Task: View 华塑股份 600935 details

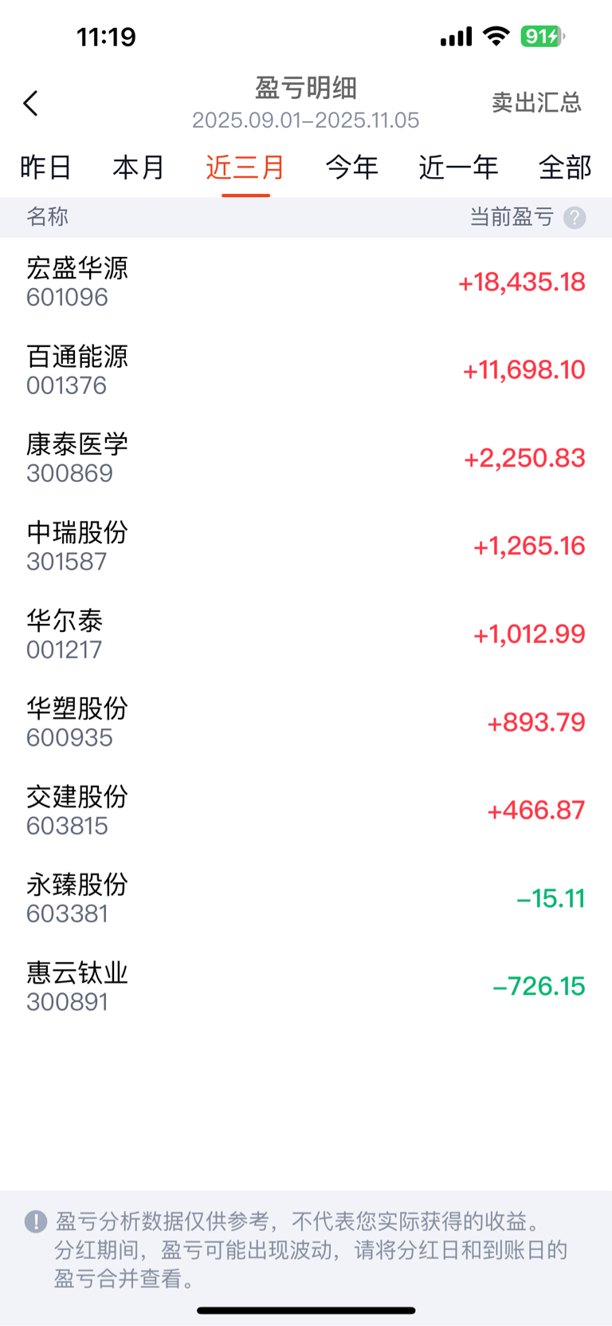Action: pyautogui.click(x=306, y=722)
